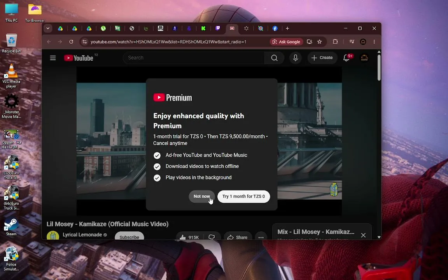Open Chrome three-dot menu
Viewport: 448px width, 280px height.
[x=374, y=42]
